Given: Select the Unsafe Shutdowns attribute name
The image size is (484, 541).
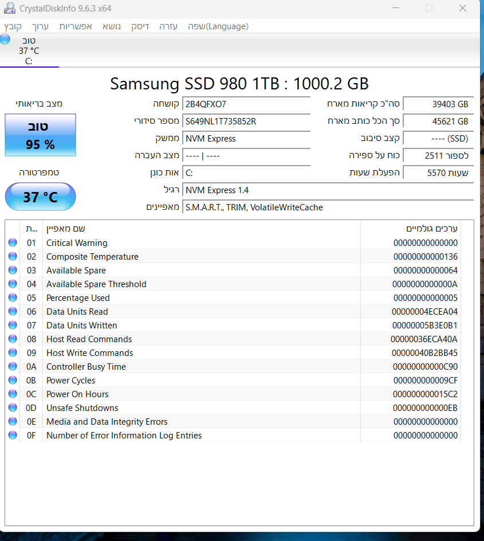Looking at the screenshot, I should [x=82, y=408].
